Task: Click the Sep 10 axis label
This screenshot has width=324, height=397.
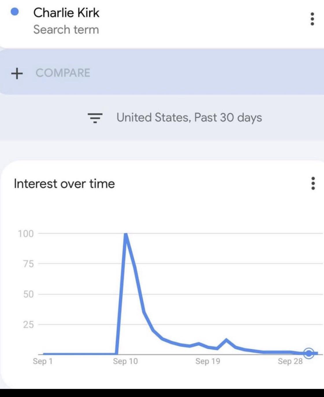Action: pyautogui.click(x=125, y=361)
